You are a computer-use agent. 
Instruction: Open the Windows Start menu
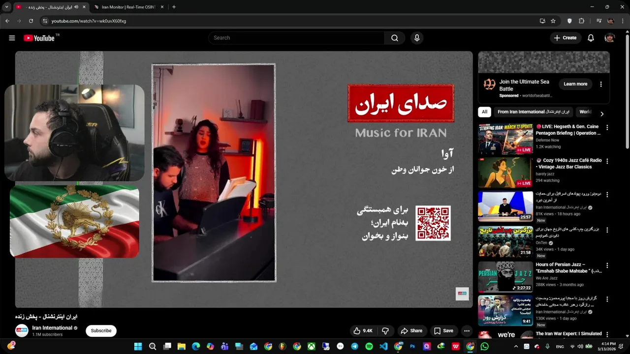point(138,347)
